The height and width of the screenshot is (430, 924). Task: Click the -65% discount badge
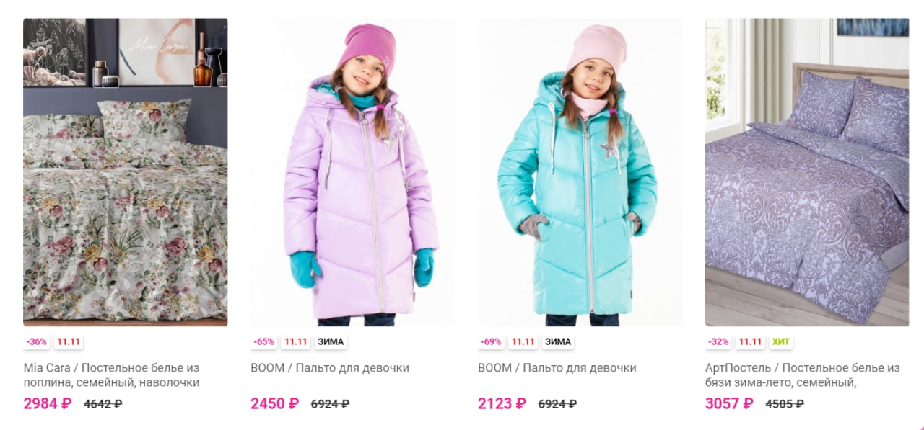pyautogui.click(x=263, y=342)
